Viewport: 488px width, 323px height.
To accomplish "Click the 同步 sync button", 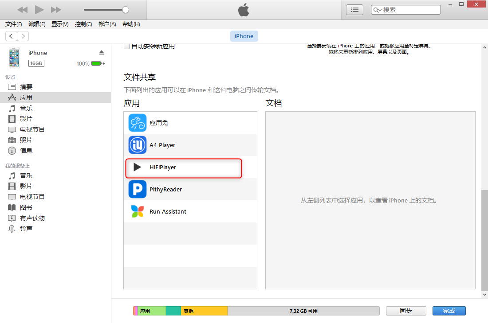I will click(406, 311).
